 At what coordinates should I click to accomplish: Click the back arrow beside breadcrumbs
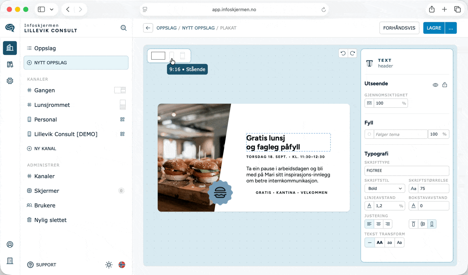(148, 28)
